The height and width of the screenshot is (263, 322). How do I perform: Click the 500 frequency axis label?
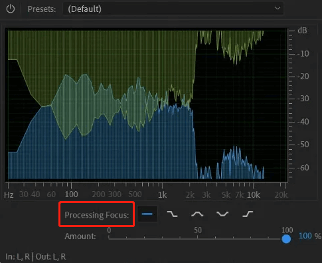[x=135, y=194]
